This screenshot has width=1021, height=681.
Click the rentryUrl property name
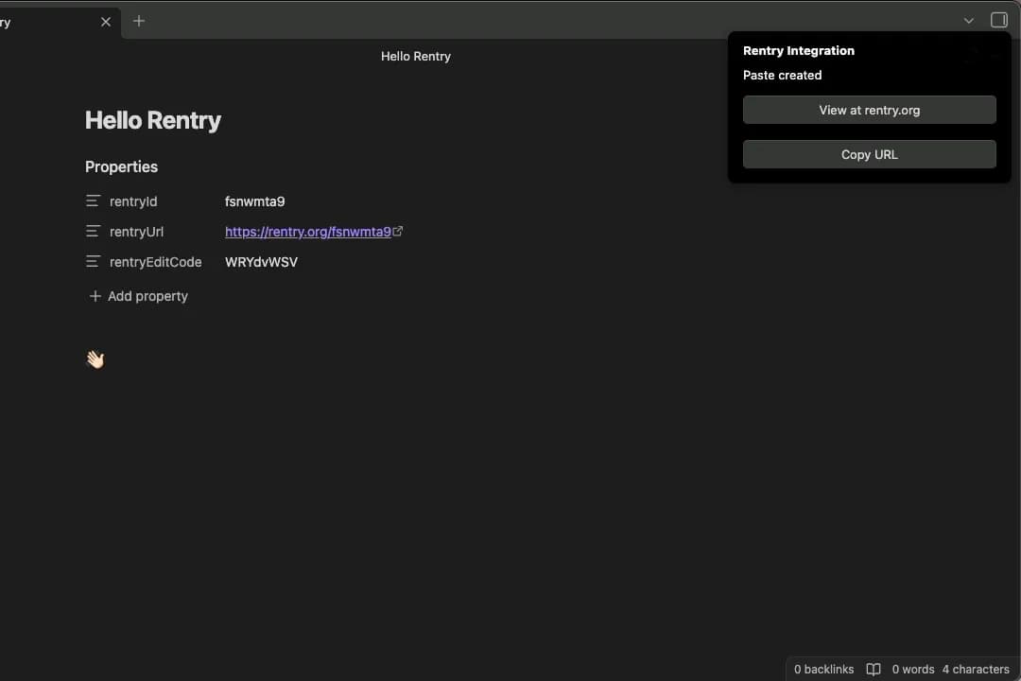pos(136,232)
